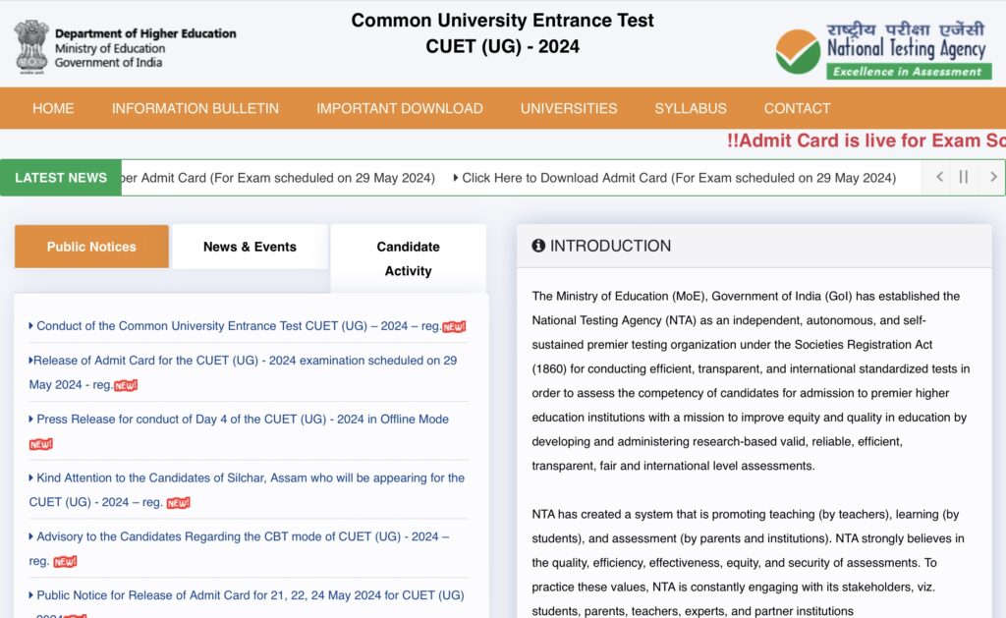Open IMPORTANT DOWNLOAD menu
1006x618 pixels.
[x=400, y=108]
